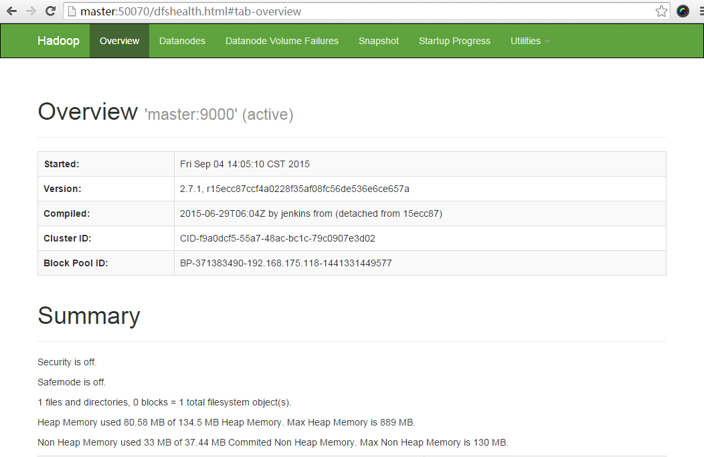The width and height of the screenshot is (704, 457).
Task: Open the Hadoop brand link
Action: click(x=58, y=41)
